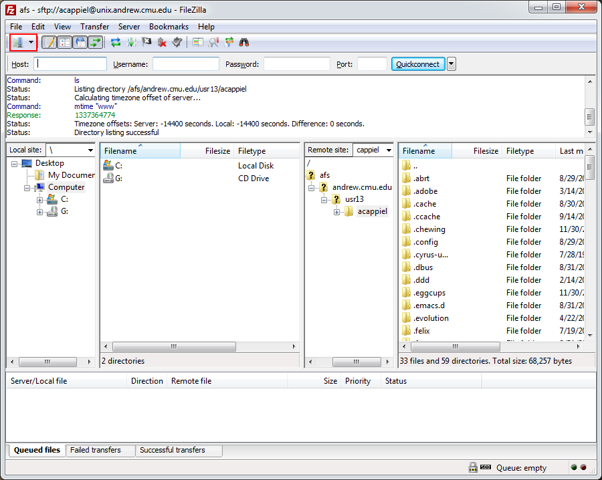This screenshot has width=602, height=480.
Task: Collapse the andrew.cmu.edu remote tree node
Action: [311, 188]
